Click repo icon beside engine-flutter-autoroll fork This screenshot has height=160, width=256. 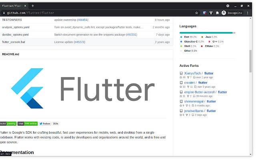pos(181,92)
